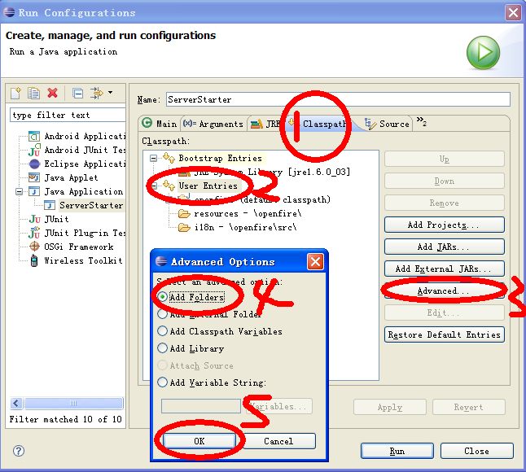Select JUnit configuration type

[x=56, y=219]
